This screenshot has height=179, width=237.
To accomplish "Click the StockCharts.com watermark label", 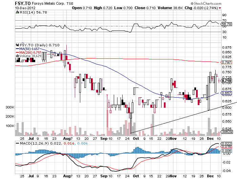I will coord(206,3).
